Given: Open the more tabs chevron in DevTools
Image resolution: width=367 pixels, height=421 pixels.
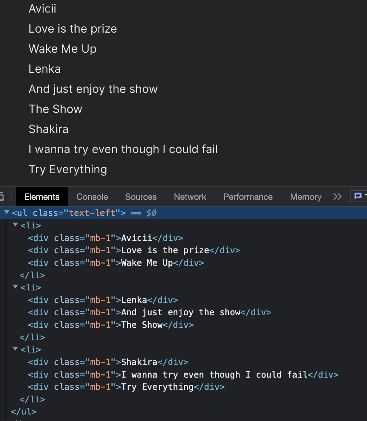Looking at the screenshot, I should click(x=338, y=197).
